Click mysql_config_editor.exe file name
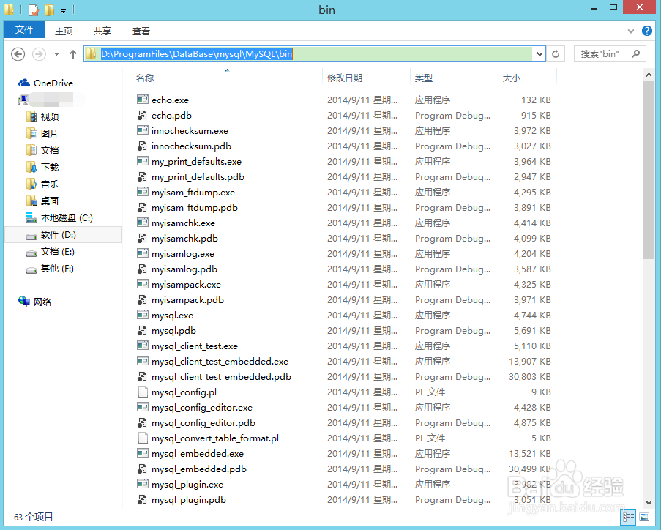This screenshot has height=530, width=661. click(x=202, y=408)
